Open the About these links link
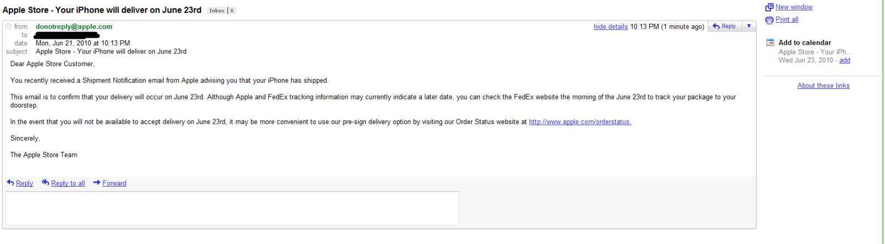 point(823,86)
